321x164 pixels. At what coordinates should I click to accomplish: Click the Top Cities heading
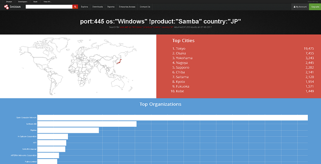183,41
